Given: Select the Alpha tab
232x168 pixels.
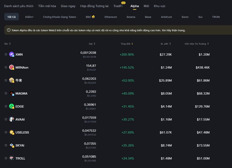Looking at the screenshot, I should point(134,6).
